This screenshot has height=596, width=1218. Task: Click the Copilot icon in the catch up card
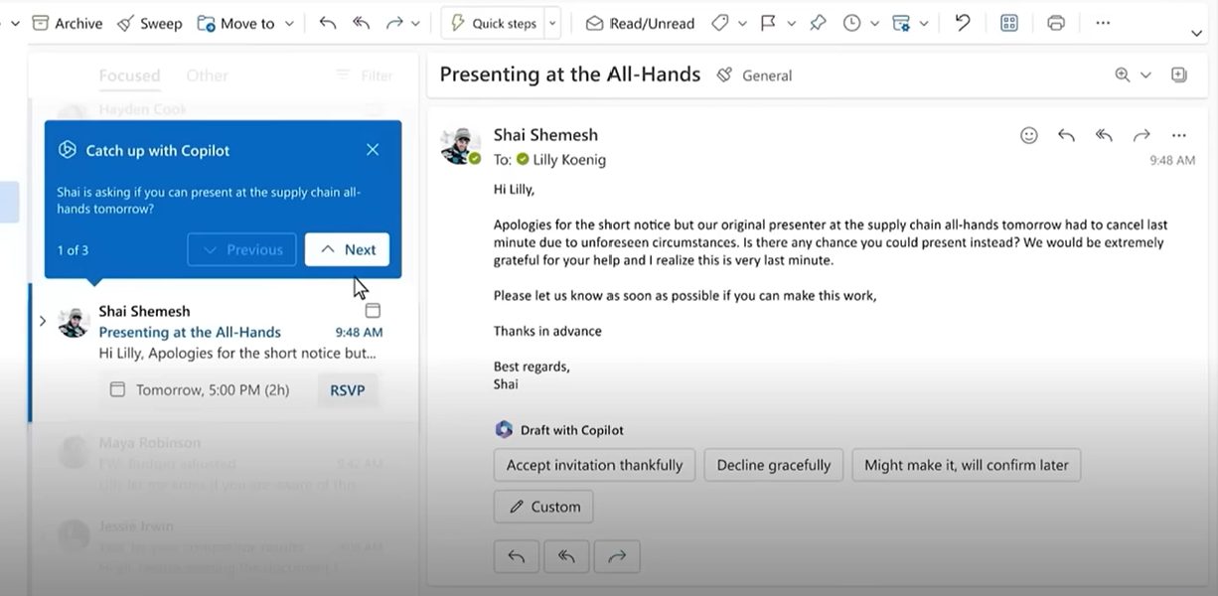tap(68, 150)
